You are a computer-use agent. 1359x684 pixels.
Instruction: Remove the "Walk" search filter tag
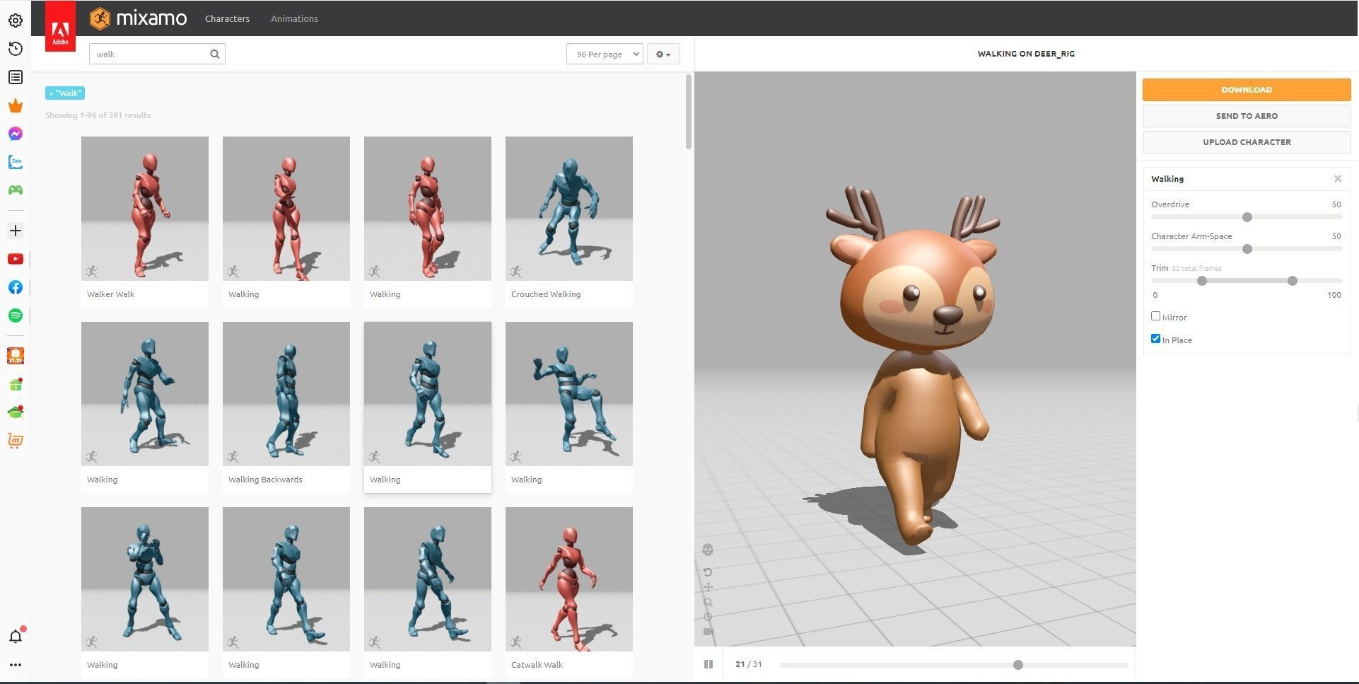click(x=65, y=93)
